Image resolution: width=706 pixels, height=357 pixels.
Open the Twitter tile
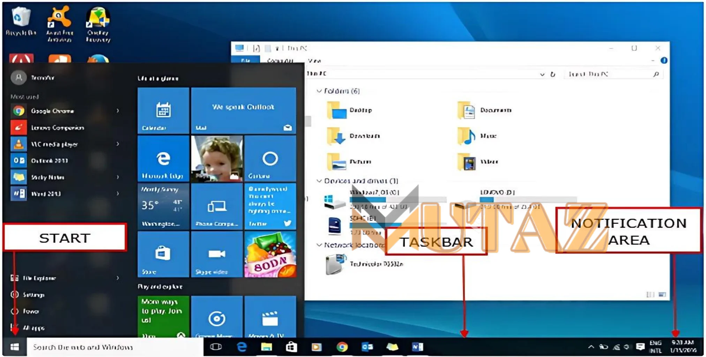[x=270, y=206]
